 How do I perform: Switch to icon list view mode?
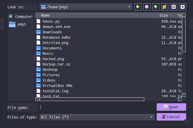(x=173, y=7)
